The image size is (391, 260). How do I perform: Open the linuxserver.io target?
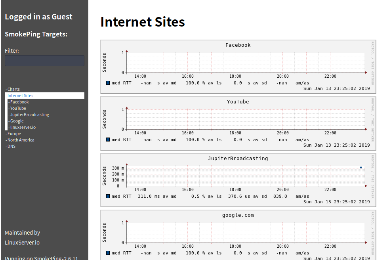coord(23,127)
